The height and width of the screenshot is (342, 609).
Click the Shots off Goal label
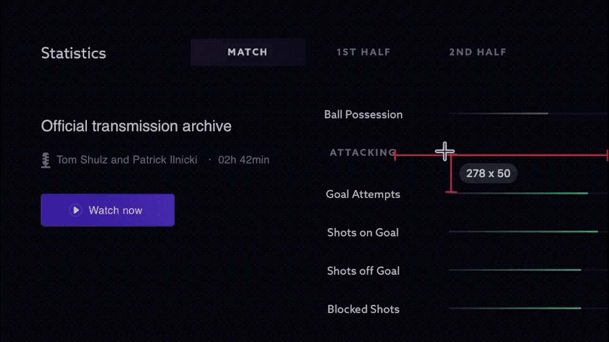pos(363,271)
